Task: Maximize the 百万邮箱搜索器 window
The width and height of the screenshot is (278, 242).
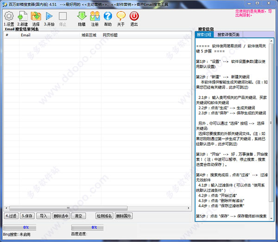Action: [258, 3]
